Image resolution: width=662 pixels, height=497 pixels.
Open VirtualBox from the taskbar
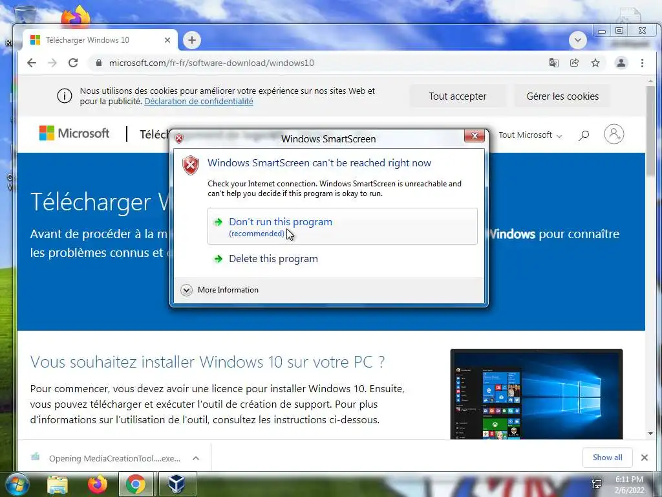(x=176, y=485)
